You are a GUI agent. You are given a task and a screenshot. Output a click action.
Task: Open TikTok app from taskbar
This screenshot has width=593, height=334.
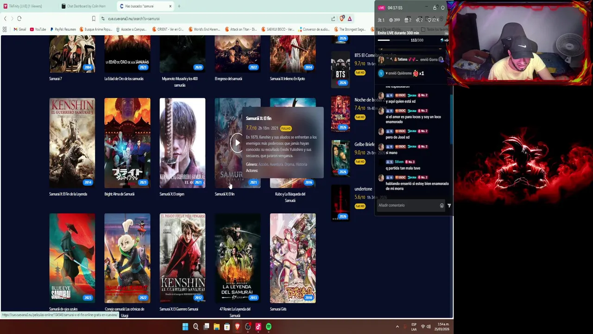tap(258, 327)
